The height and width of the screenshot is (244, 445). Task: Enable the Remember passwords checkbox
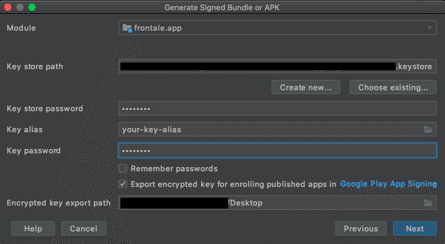pyautogui.click(x=123, y=168)
